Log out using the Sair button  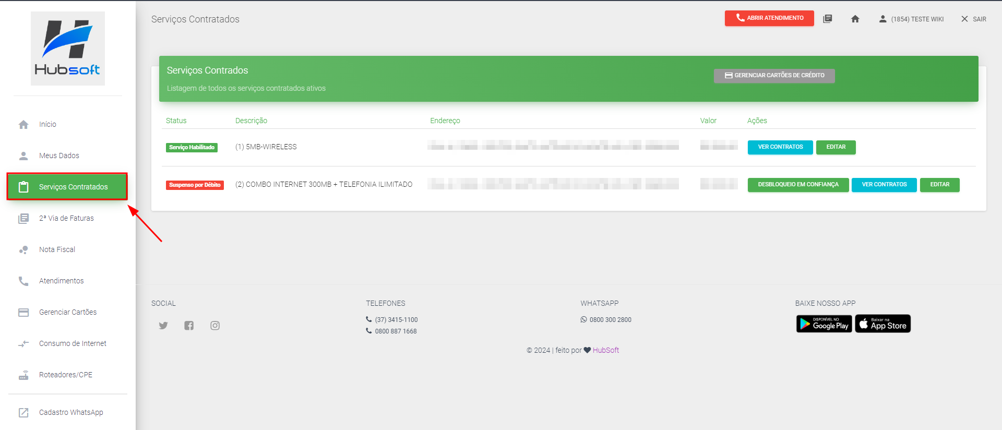[x=974, y=19]
